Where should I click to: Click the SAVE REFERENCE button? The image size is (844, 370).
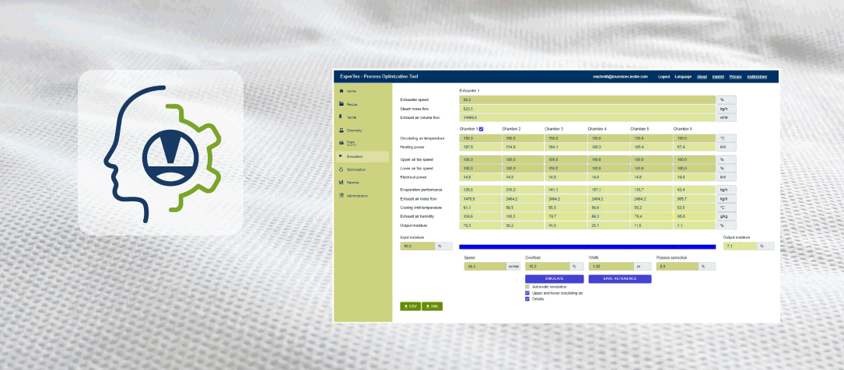[619, 278]
